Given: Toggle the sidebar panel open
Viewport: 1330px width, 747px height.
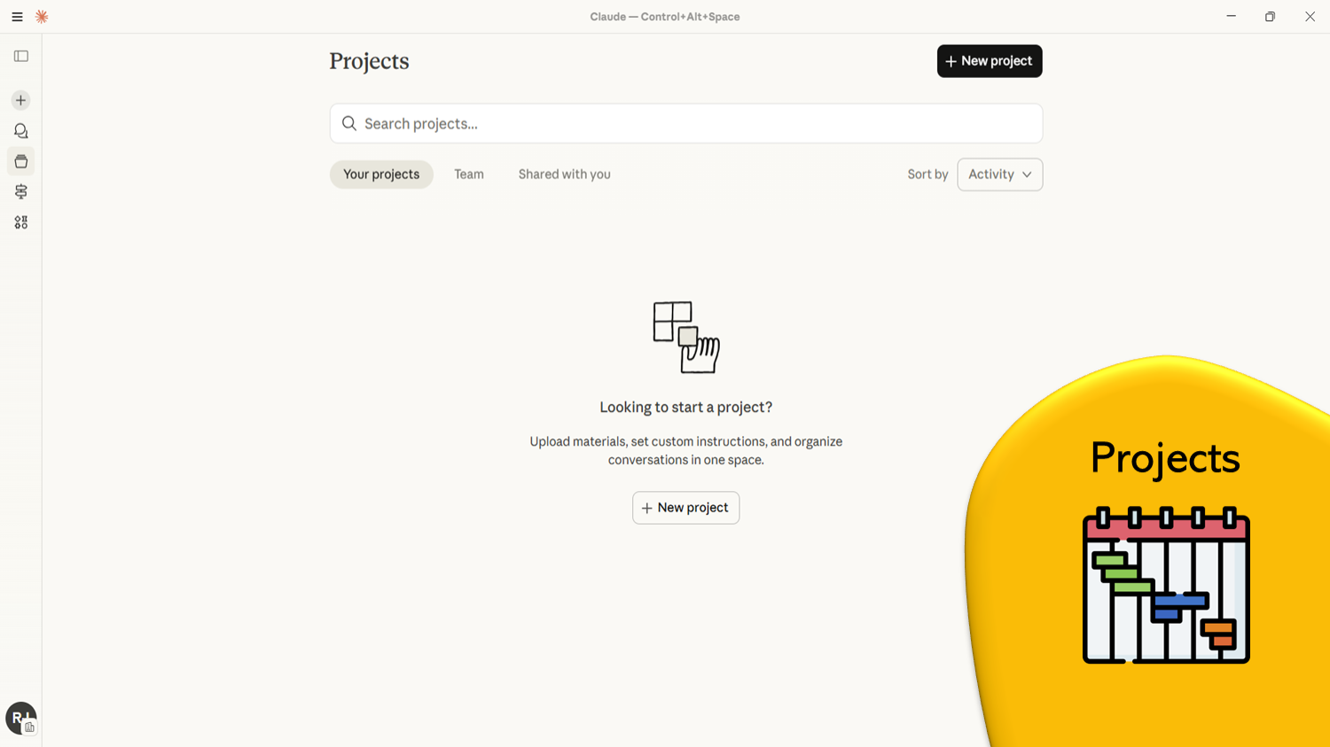Looking at the screenshot, I should (21, 57).
